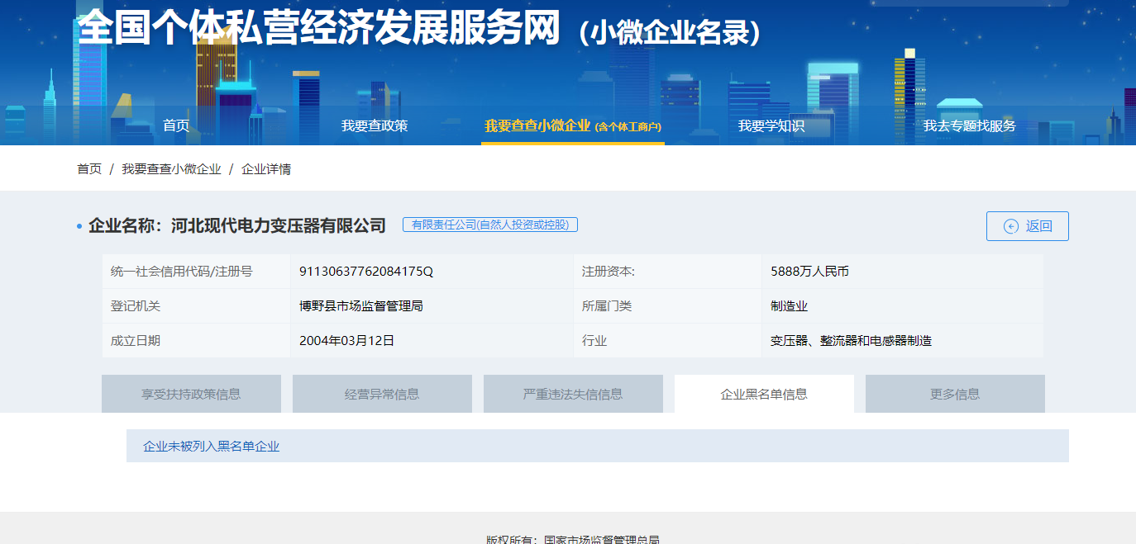The image size is (1136, 544).
Task: Click registration authority 博野县市场监督管理局
Action: click(x=361, y=305)
